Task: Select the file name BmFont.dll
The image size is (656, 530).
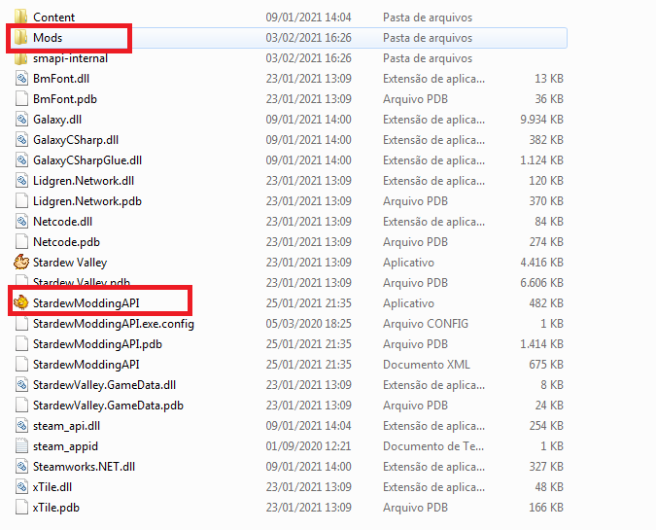Action: point(61,79)
